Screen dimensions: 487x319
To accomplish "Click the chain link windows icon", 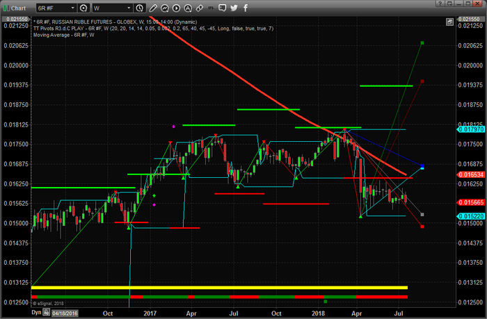I will point(200,8).
